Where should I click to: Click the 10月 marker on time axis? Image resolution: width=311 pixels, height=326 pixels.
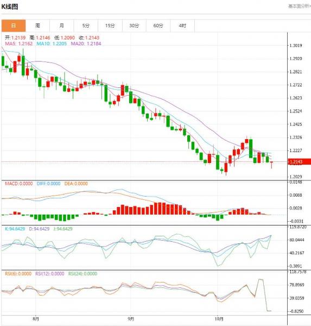[219, 319]
